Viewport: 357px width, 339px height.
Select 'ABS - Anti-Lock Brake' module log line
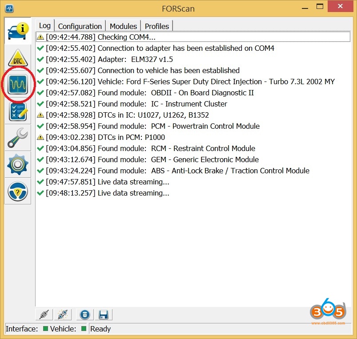pyautogui.click(x=193, y=171)
